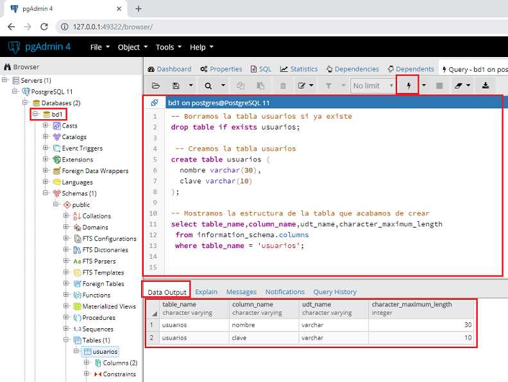Select Event Triggers in the tree
The height and width of the screenshot is (382, 508).
click(x=82, y=148)
